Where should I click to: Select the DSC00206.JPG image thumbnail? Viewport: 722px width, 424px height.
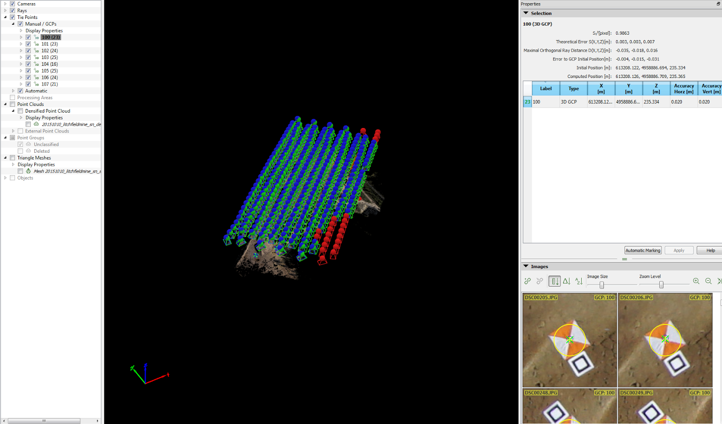pos(665,340)
